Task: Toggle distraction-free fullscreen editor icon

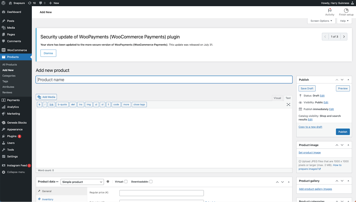Action: click(x=288, y=104)
